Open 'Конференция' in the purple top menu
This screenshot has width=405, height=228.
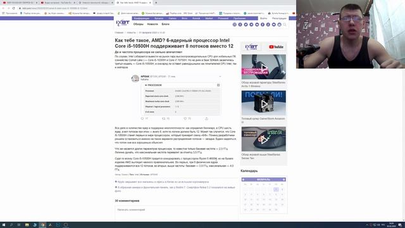click(142, 18)
